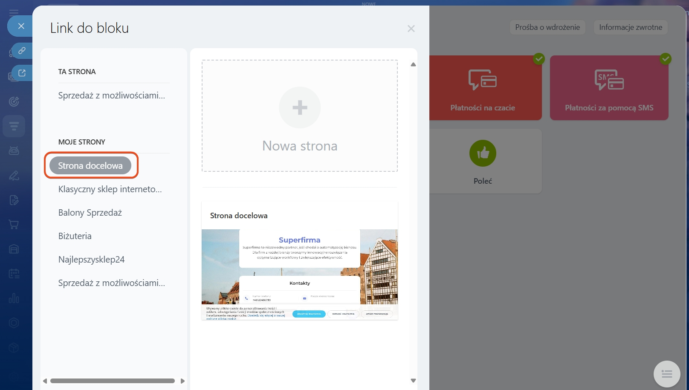Select Strona docelowa in the page list
Image resolution: width=689 pixels, height=390 pixels.
(90, 165)
